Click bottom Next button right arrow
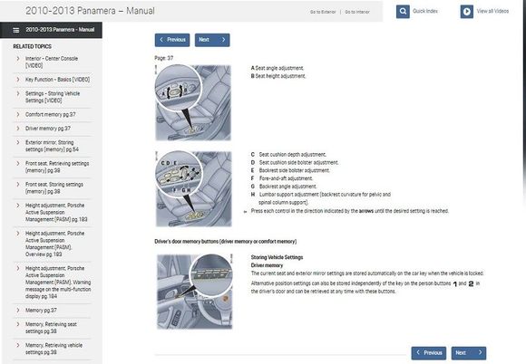 480,352
